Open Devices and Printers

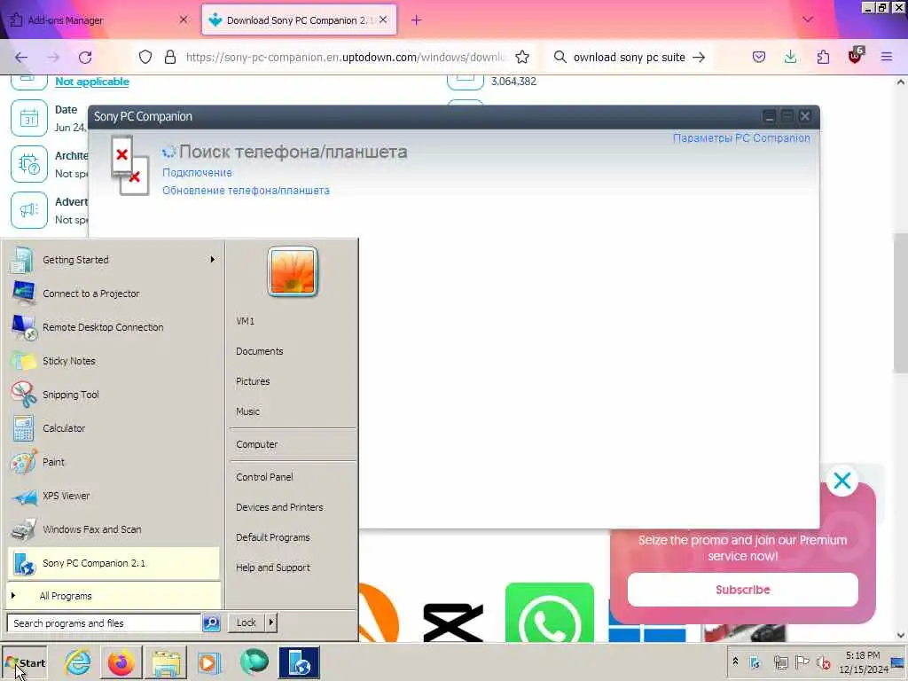coord(279,506)
